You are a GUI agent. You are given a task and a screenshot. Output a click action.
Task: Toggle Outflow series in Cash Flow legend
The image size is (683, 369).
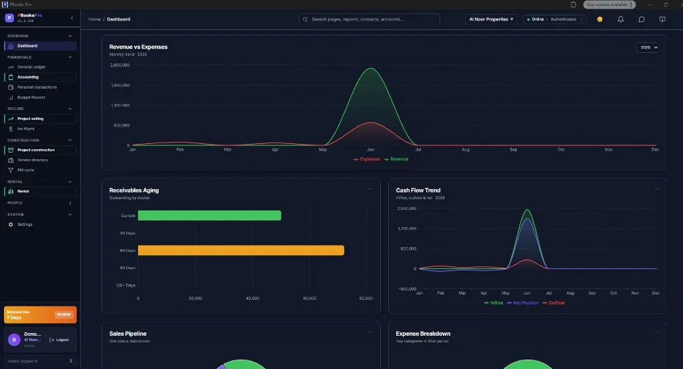554,303
